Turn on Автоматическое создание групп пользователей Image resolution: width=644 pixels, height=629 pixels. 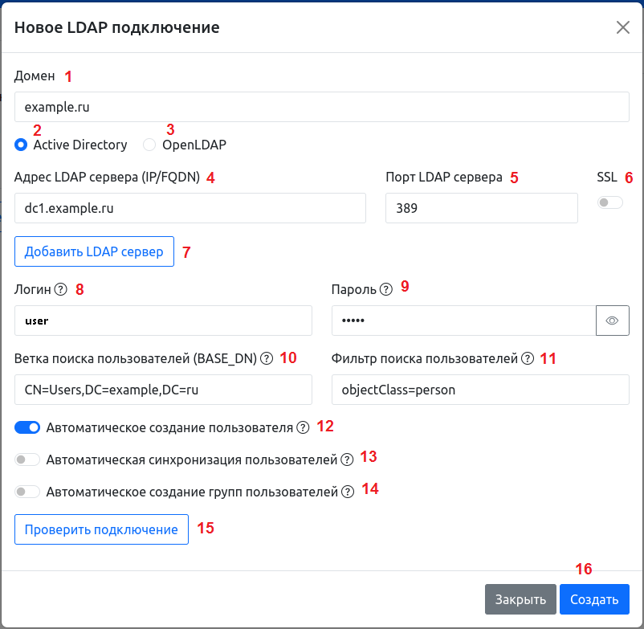(27, 492)
